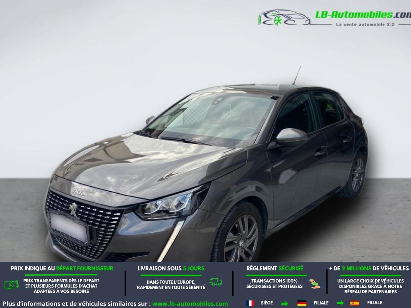Click the green money bill icon
This screenshot has width=411, height=308.
(12, 284)
